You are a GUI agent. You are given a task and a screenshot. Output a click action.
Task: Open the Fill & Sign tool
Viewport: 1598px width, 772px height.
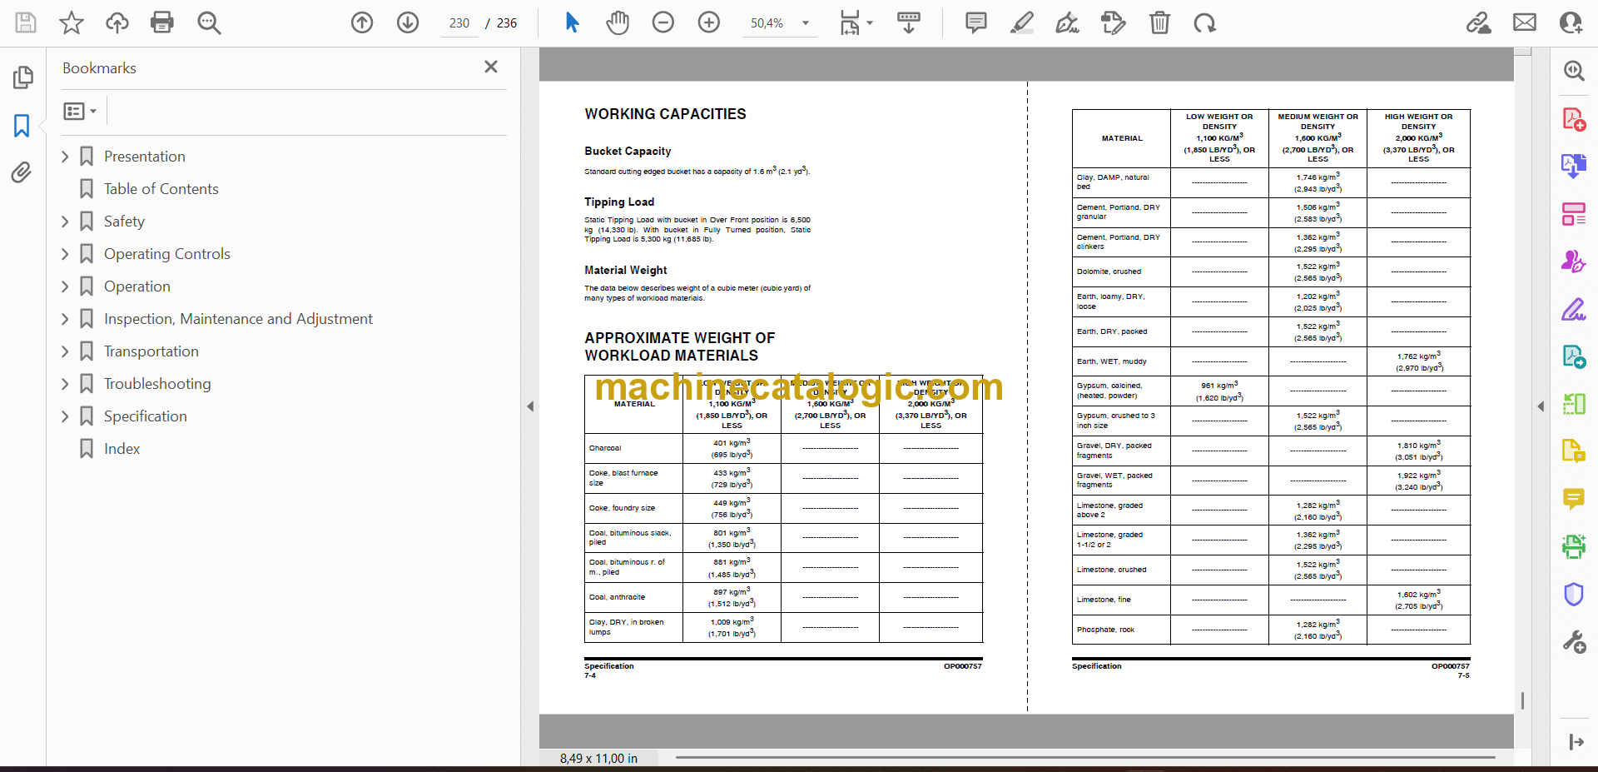click(1574, 309)
